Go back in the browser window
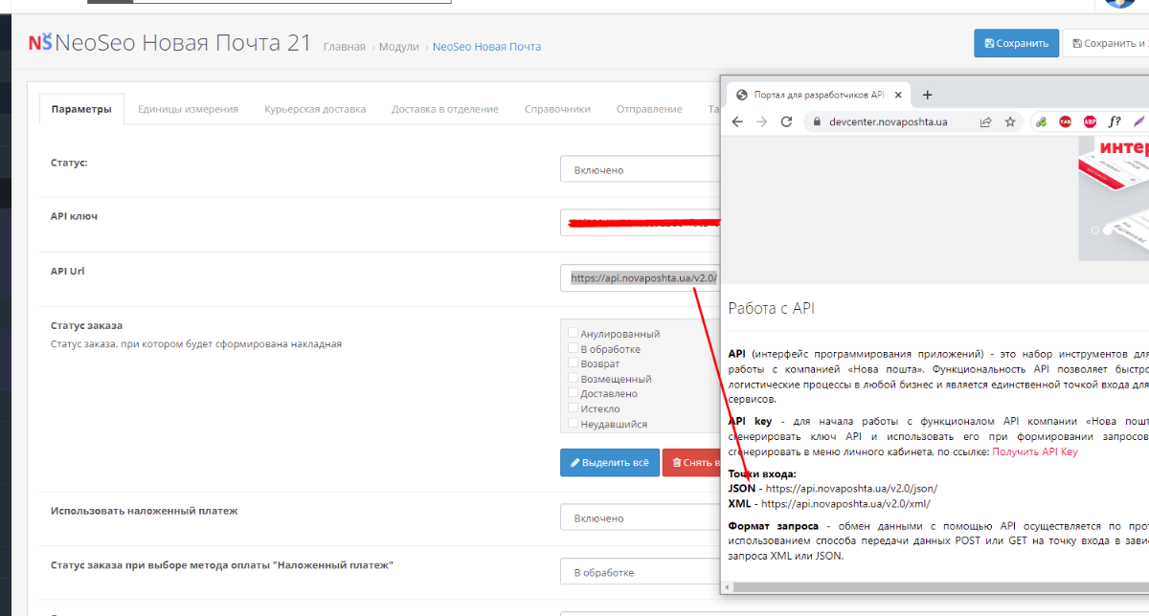Viewport: 1149px width, 616px height. coord(737,121)
